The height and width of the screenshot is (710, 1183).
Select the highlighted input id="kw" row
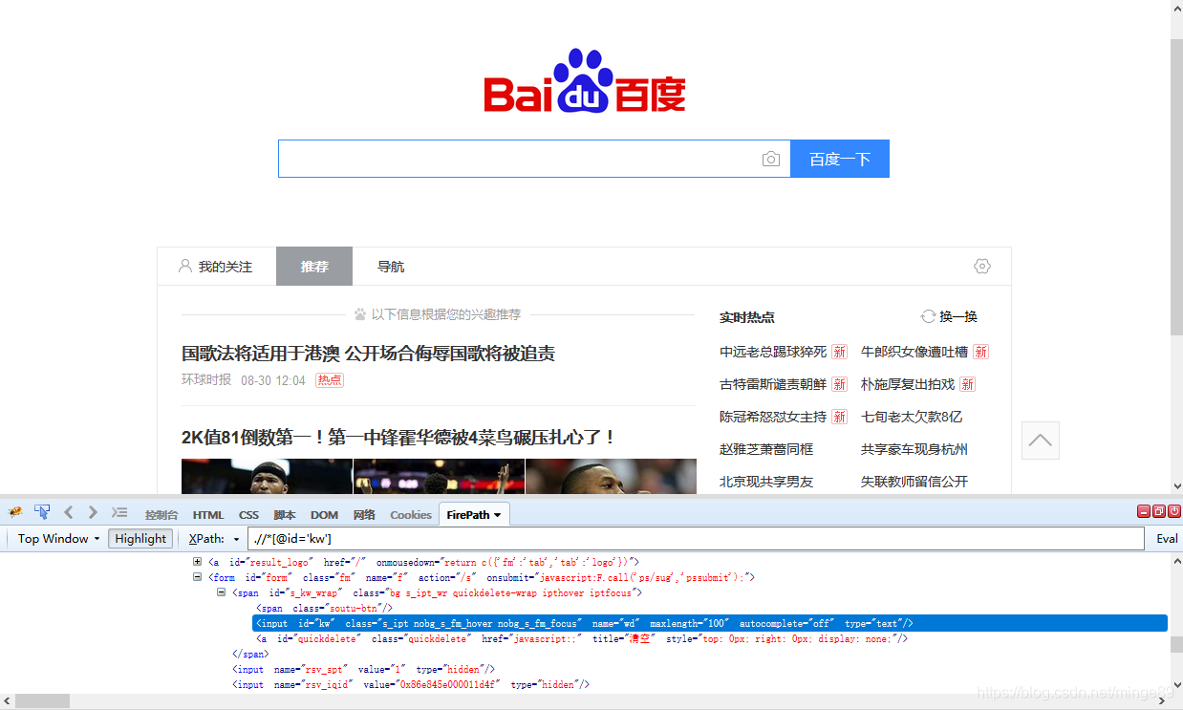coord(710,623)
